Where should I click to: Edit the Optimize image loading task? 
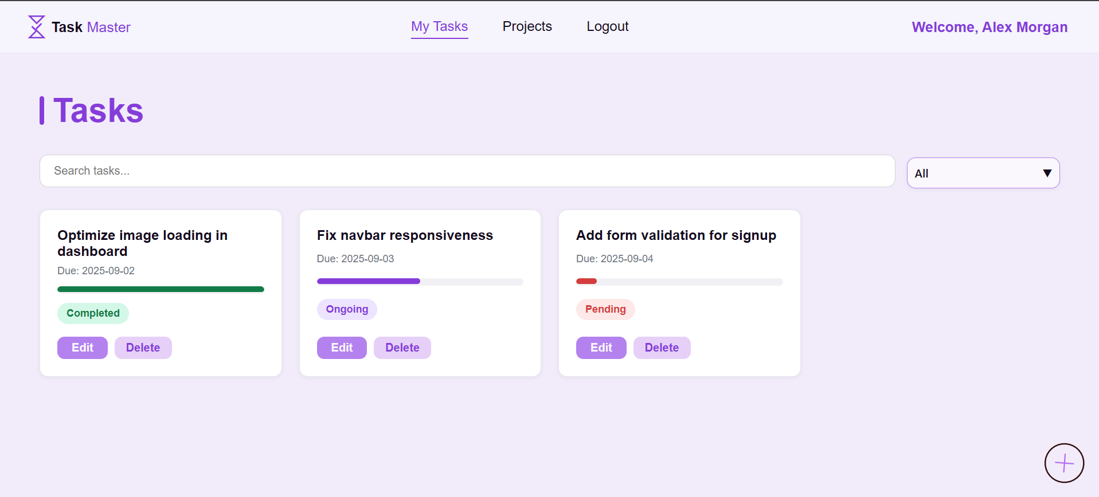click(x=82, y=348)
